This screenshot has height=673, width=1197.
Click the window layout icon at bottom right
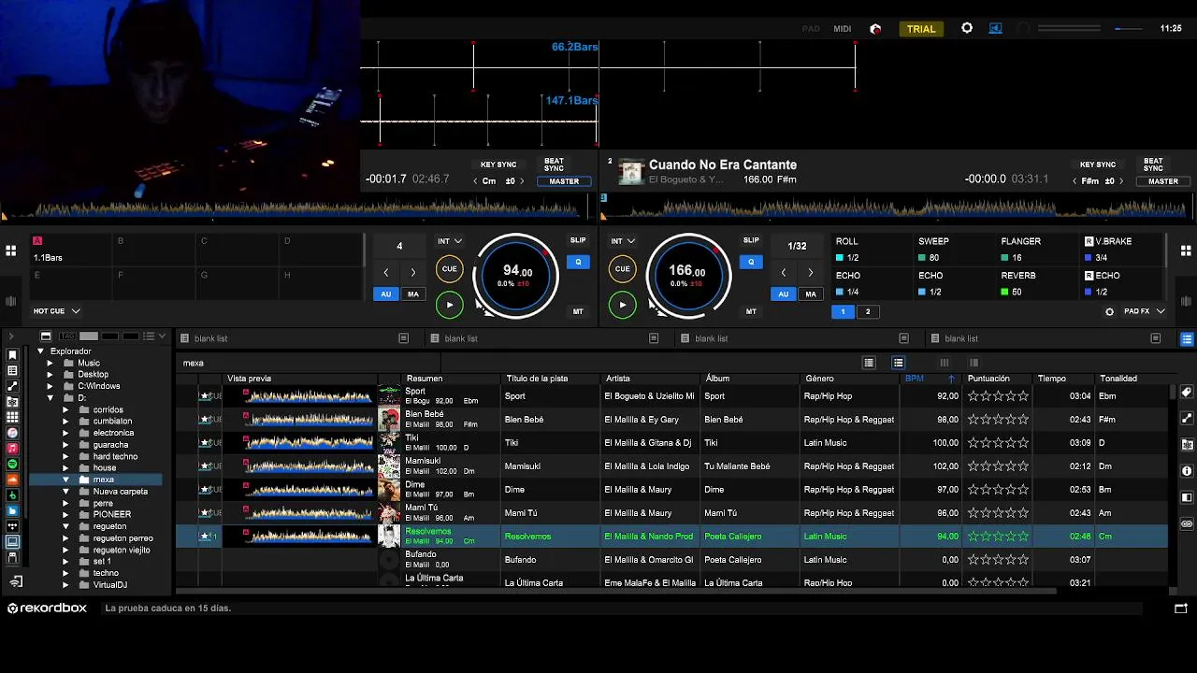(1181, 609)
